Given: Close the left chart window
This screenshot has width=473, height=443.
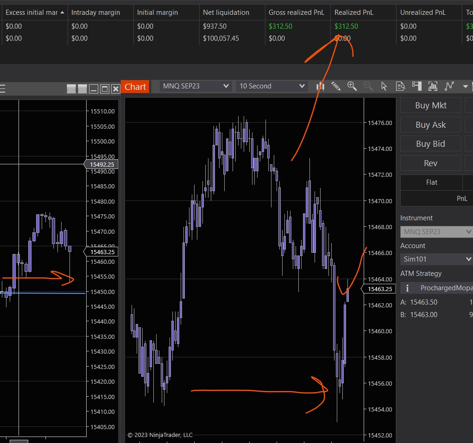Looking at the screenshot, I should tap(115, 89).
